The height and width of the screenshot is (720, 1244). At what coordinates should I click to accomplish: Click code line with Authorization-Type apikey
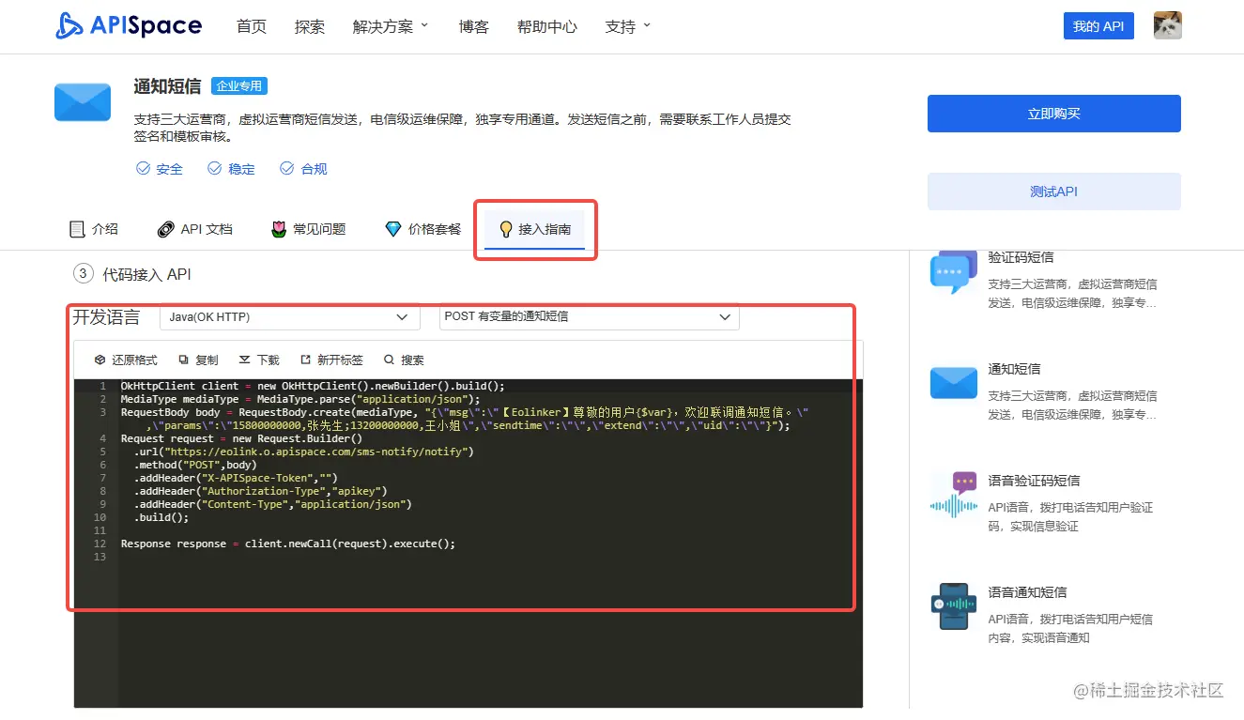[260, 491]
